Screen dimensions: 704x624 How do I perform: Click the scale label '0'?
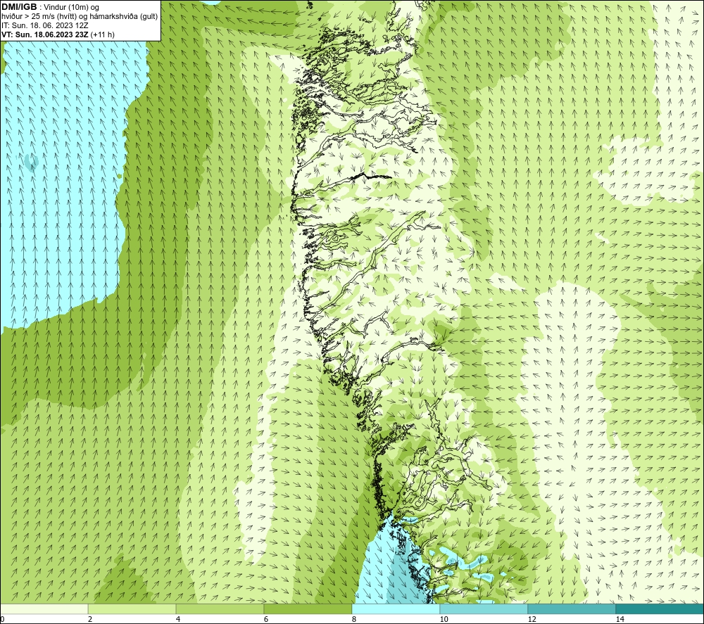click(3, 619)
